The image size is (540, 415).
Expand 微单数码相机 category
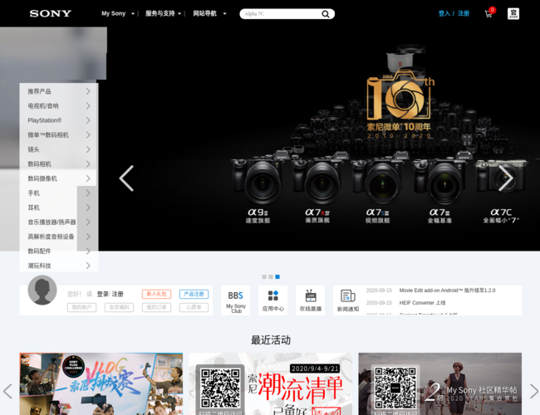tap(59, 135)
